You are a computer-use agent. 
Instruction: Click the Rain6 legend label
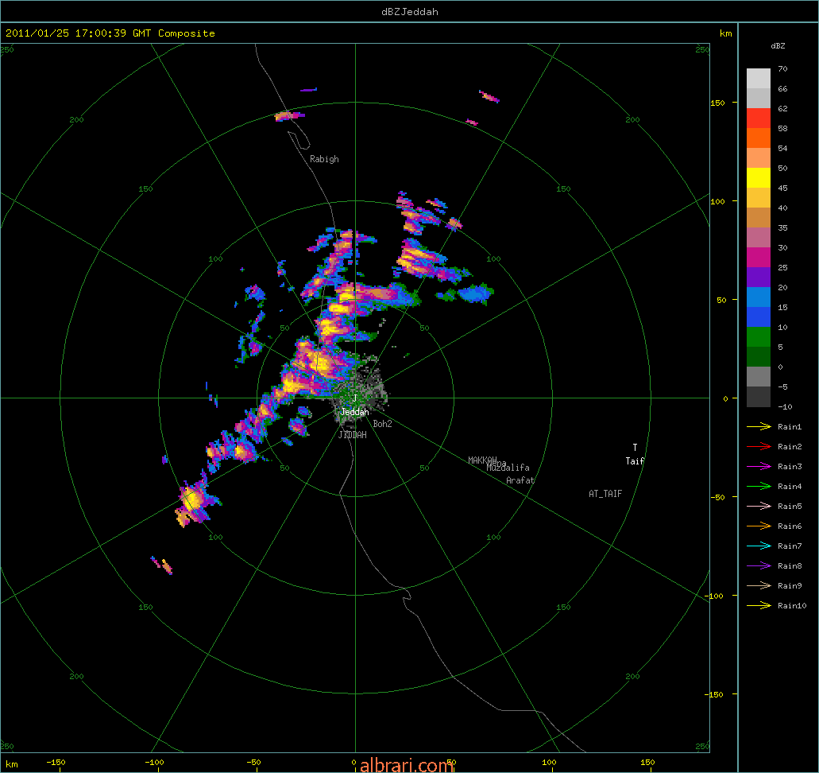(x=790, y=526)
